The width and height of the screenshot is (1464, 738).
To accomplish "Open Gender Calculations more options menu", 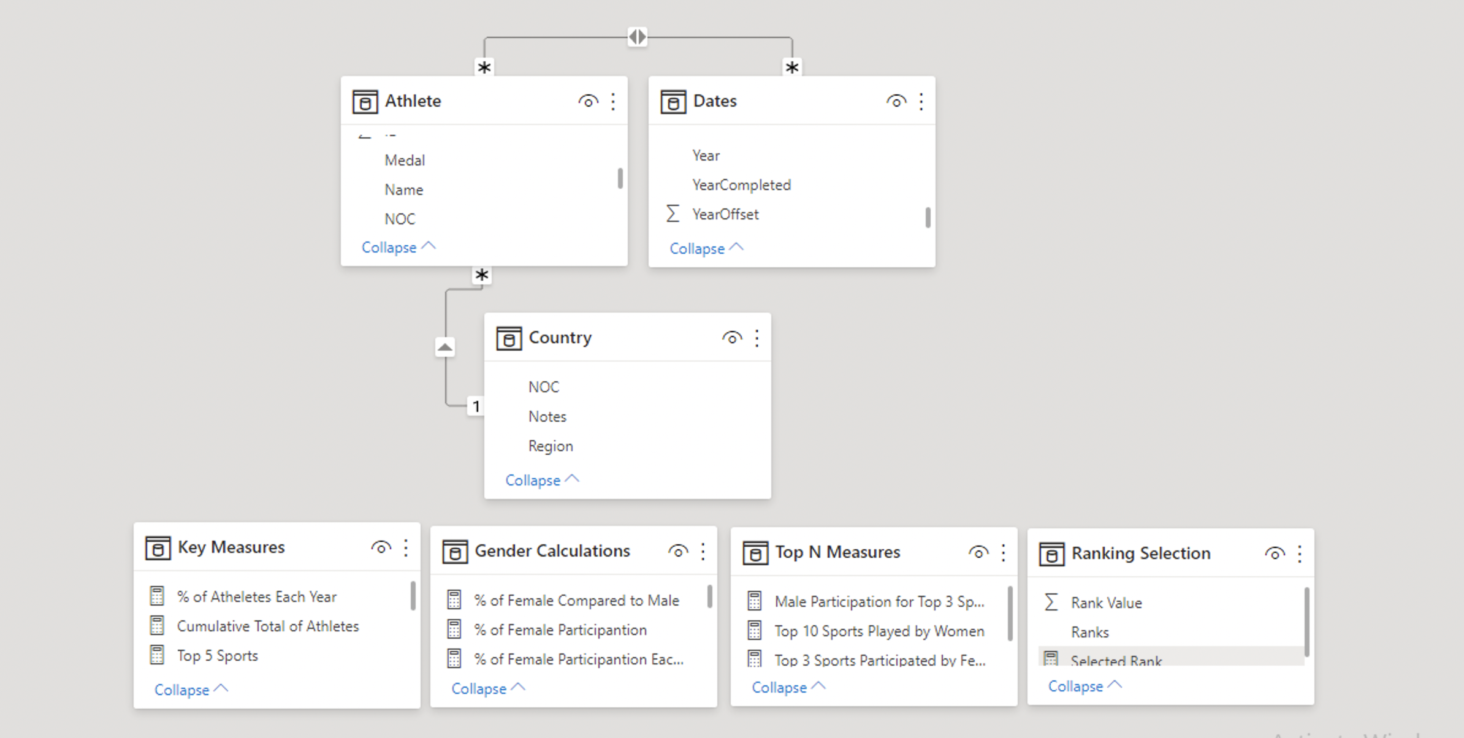I will pos(703,552).
